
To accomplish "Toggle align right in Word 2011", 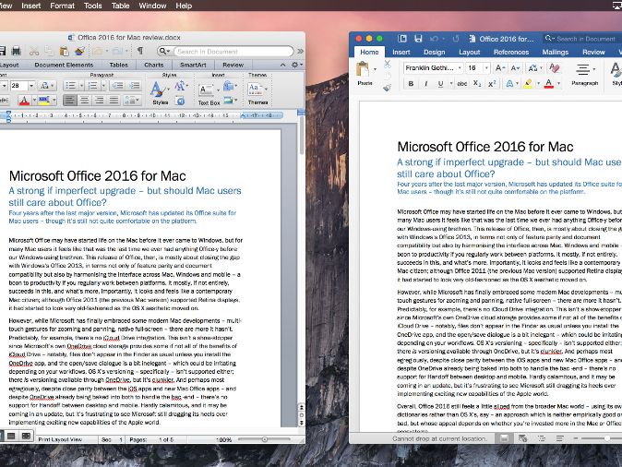I will point(99,101).
